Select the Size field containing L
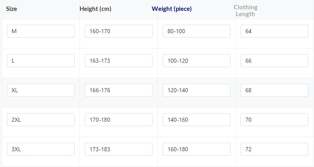 click(x=41, y=61)
